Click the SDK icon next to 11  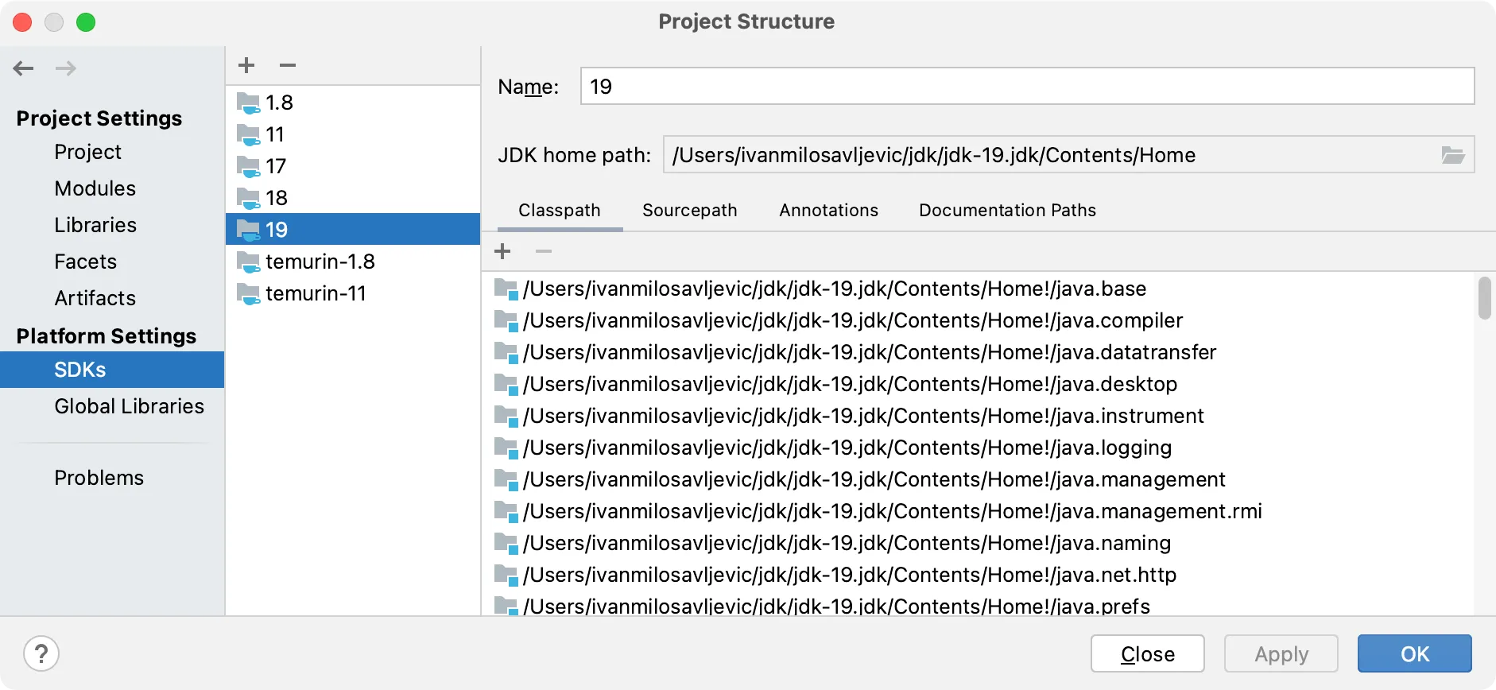click(249, 134)
